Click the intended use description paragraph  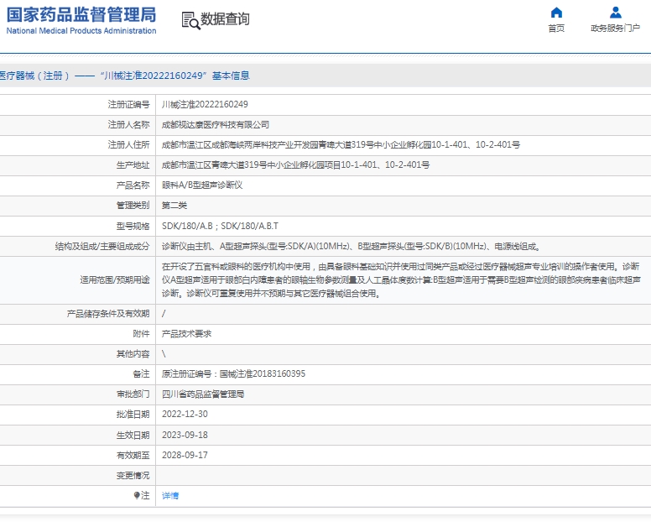coord(401,280)
